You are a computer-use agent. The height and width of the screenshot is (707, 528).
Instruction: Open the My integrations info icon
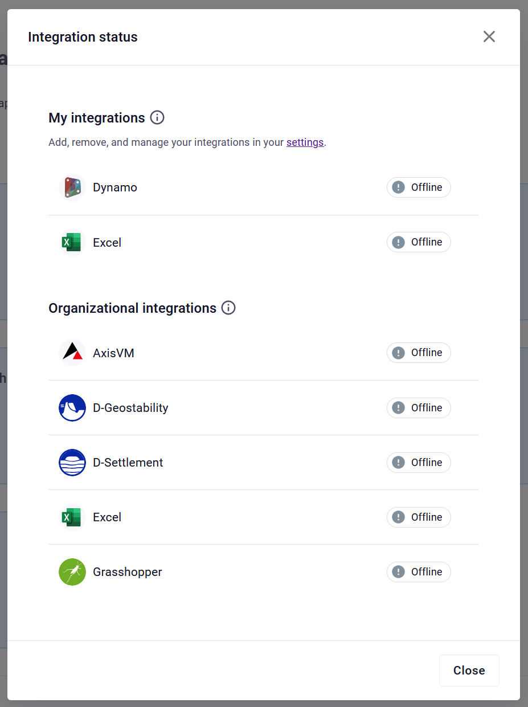pyautogui.click(x=157, y=118)
